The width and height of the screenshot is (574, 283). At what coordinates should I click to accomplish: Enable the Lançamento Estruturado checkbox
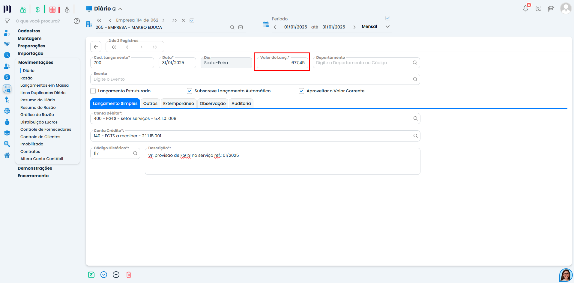93,91
